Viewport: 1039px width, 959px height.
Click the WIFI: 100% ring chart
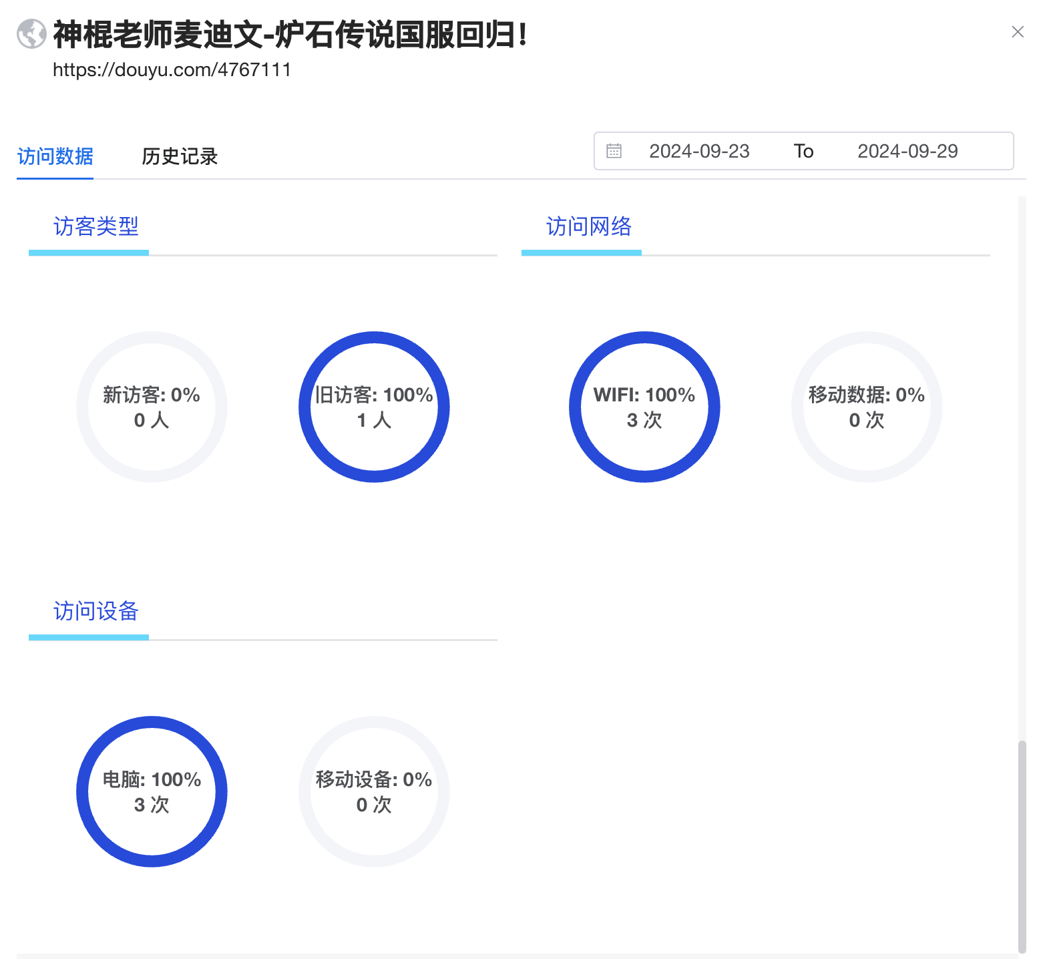pyautogui.click(x=644, y=407)
